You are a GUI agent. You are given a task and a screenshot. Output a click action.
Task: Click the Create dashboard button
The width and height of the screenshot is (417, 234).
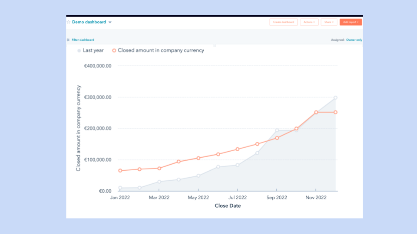[x=284, y=22]
